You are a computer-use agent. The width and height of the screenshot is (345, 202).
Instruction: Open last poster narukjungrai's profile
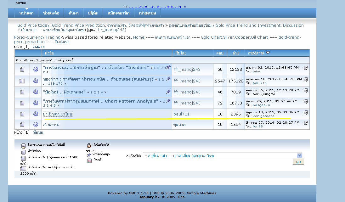263,94
